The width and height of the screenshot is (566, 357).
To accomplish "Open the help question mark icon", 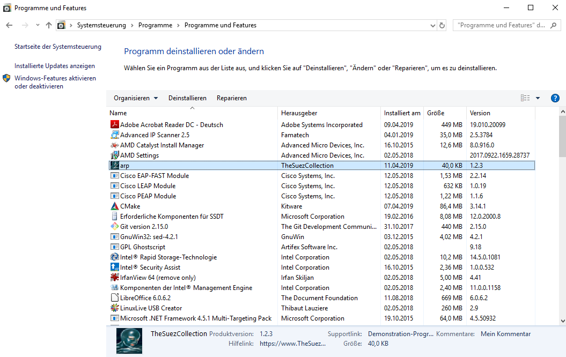I will coord(555,98).
